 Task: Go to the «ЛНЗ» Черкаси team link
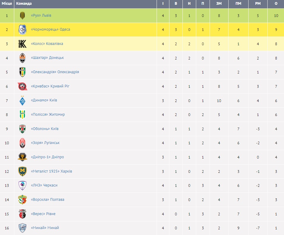point(44,185)
